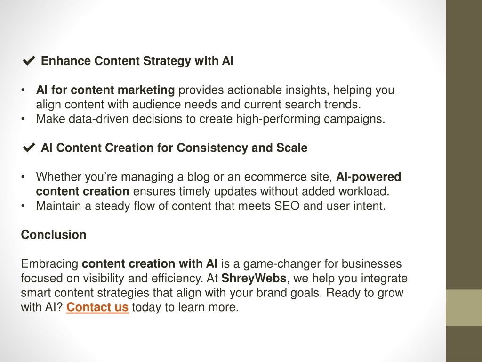
Task: Click the bold AI-powered text
Action: [369, 177]
